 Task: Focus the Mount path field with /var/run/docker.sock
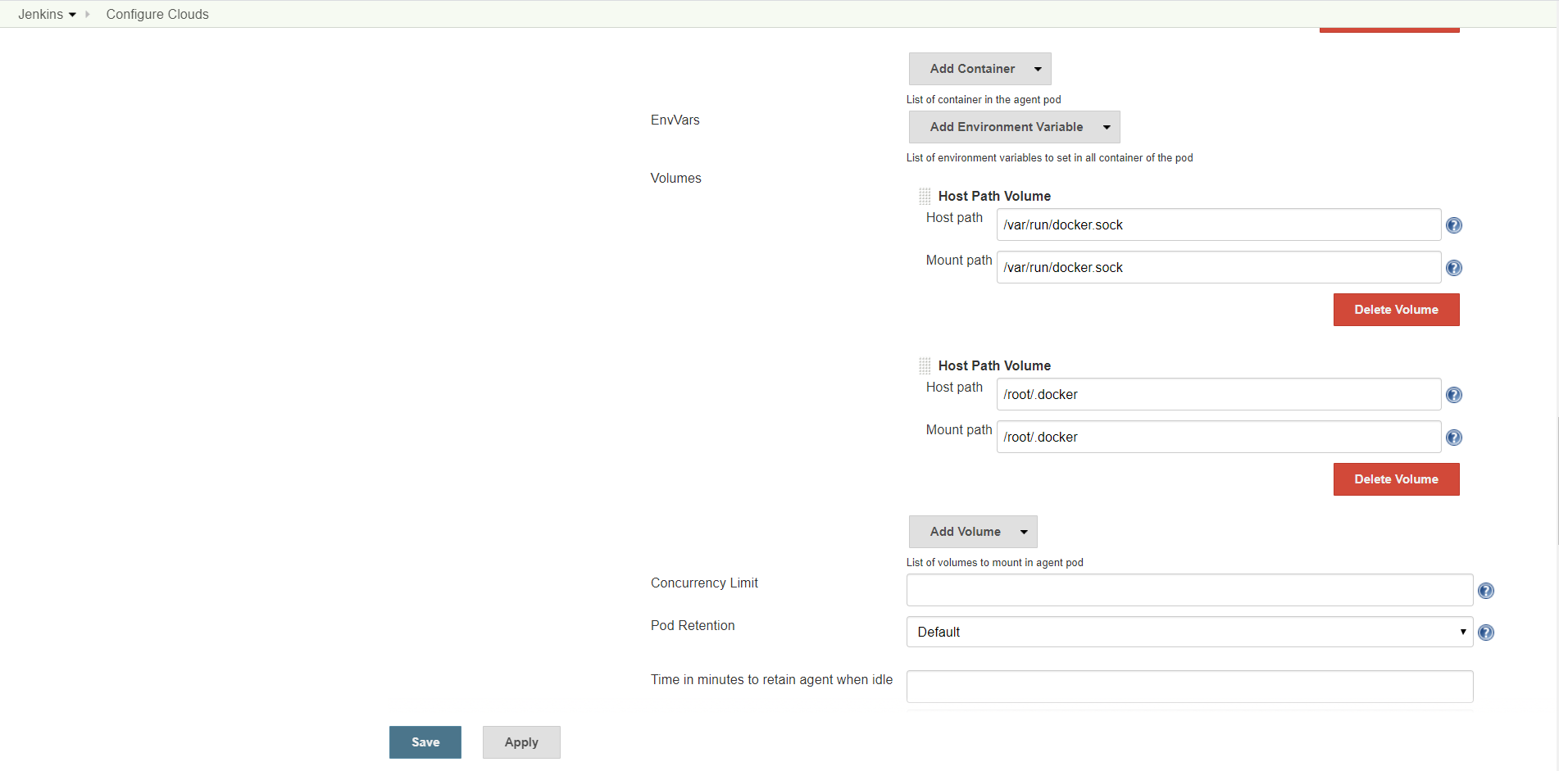click(x=1219, y=267)
